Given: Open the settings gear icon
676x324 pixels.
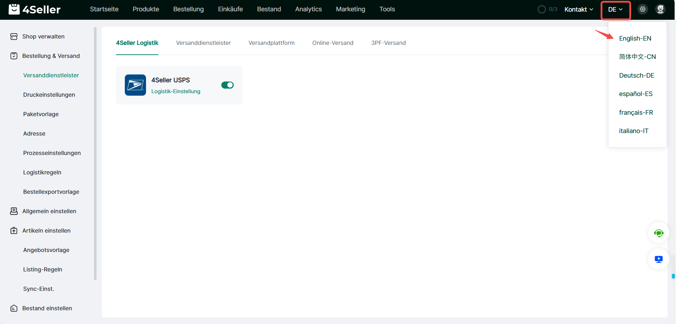Looking at the screenshot, I should click(642, 10).
